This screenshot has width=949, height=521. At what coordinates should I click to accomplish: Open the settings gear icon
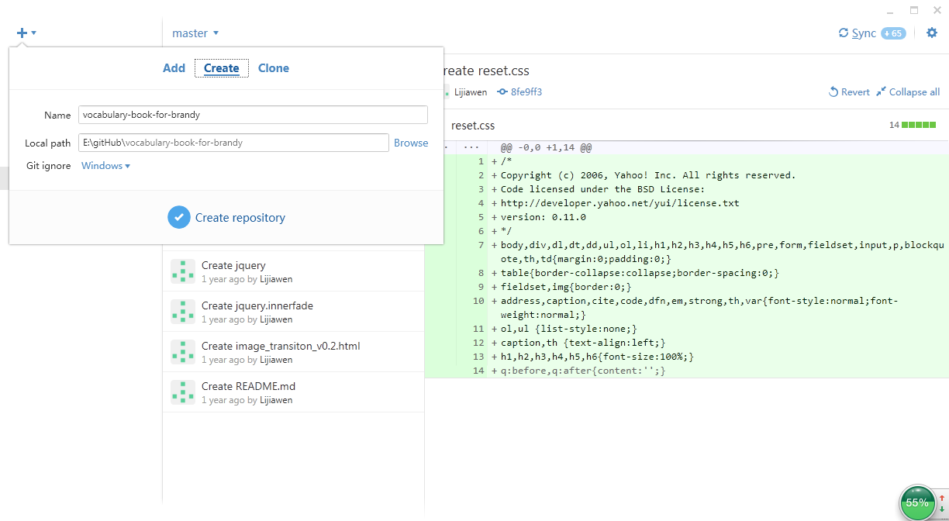click(x=932, y=33)
